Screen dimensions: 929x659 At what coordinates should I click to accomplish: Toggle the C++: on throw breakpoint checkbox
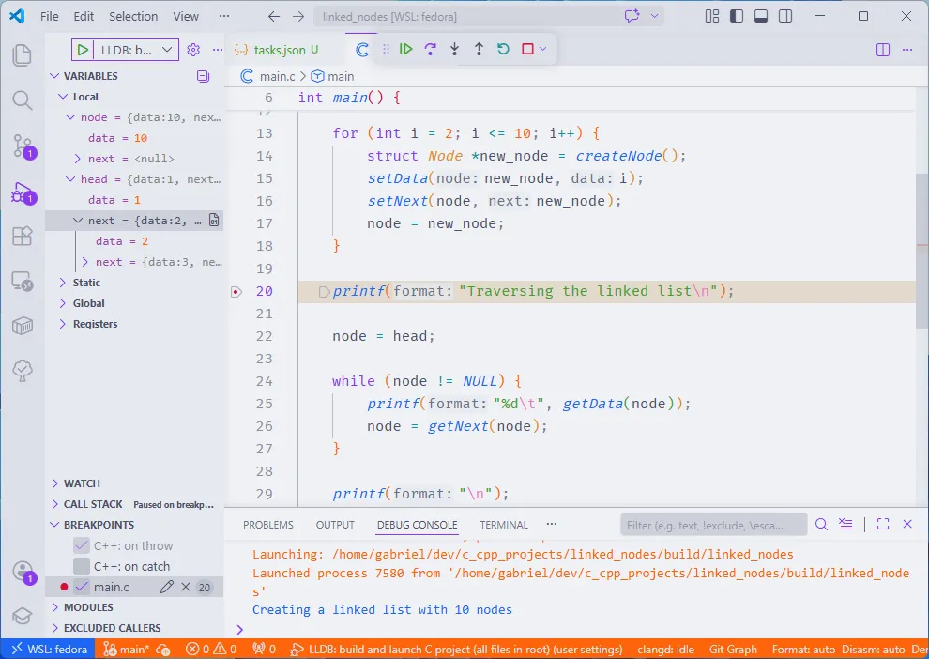(81, 545)
